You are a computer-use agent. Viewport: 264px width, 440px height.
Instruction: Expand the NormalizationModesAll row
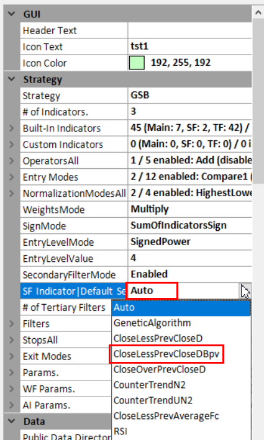[12, 193]
